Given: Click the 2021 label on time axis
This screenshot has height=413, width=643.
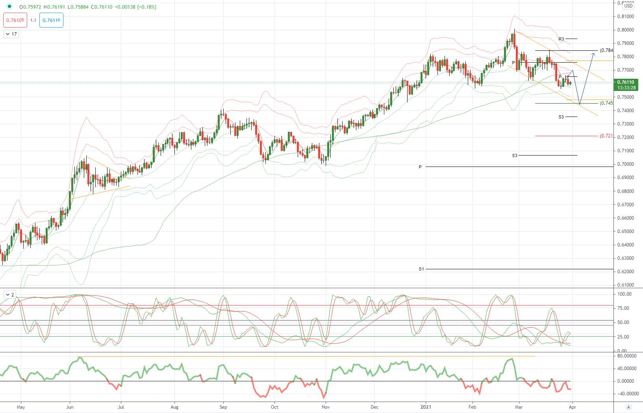Looking at the screenshot, I should (x=426, y=407).
